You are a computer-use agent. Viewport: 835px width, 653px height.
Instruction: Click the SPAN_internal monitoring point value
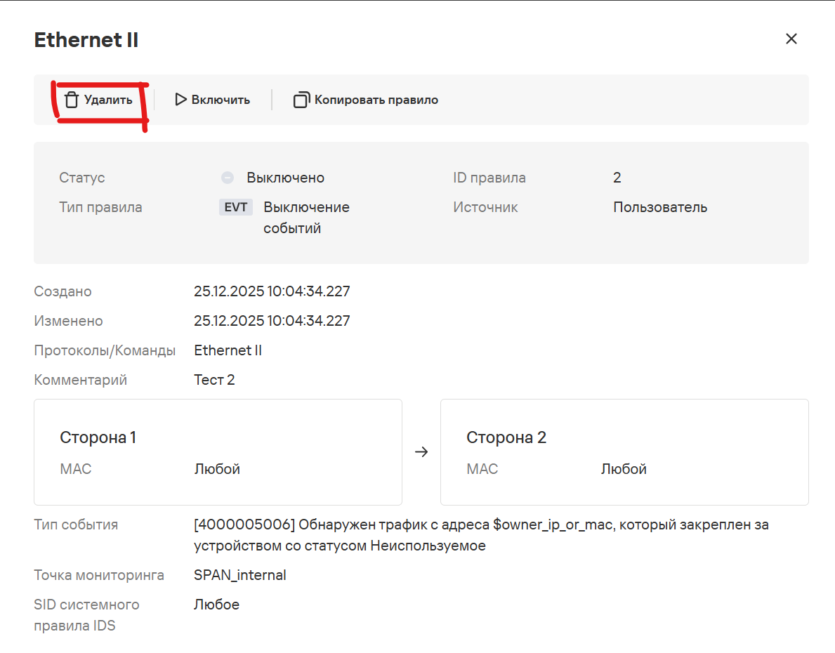coord(239,575)
